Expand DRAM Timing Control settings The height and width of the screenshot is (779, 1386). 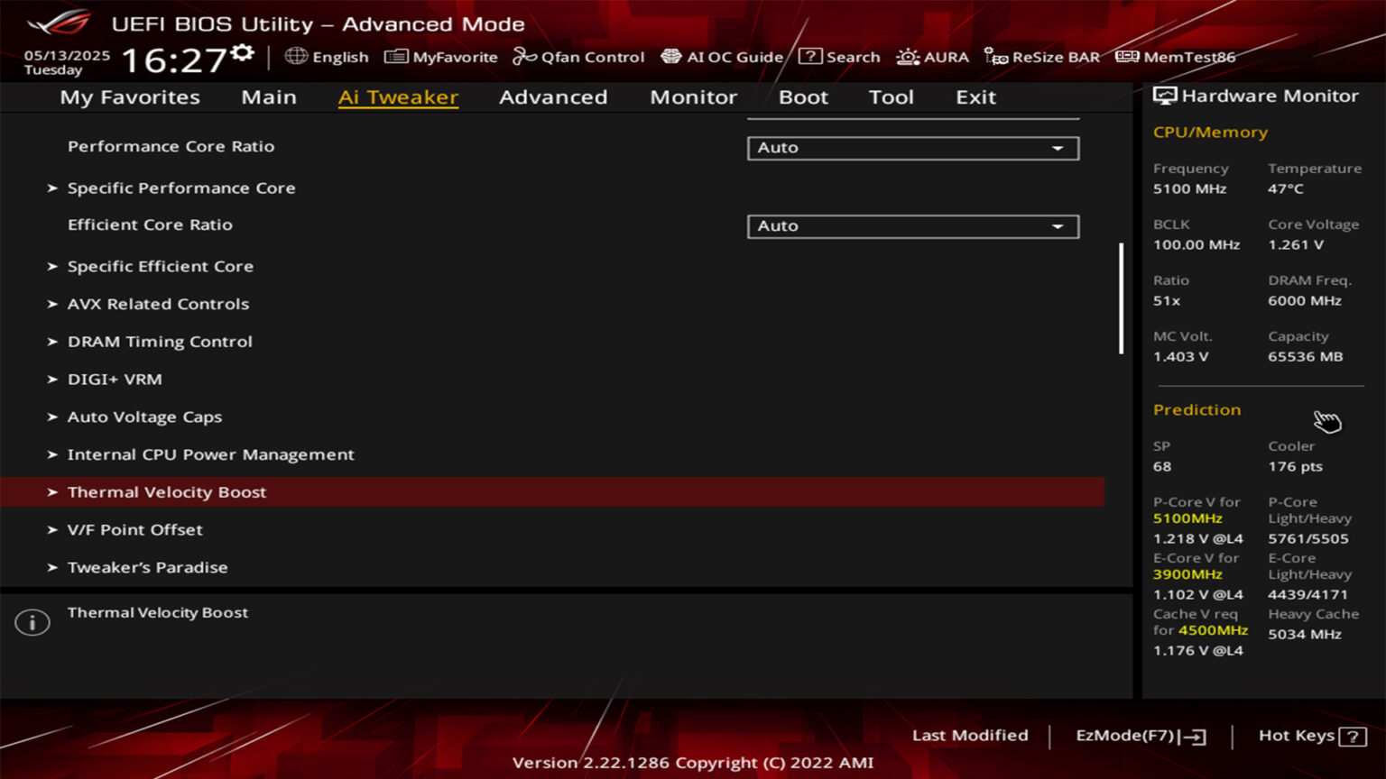click(x=160, y=342)
